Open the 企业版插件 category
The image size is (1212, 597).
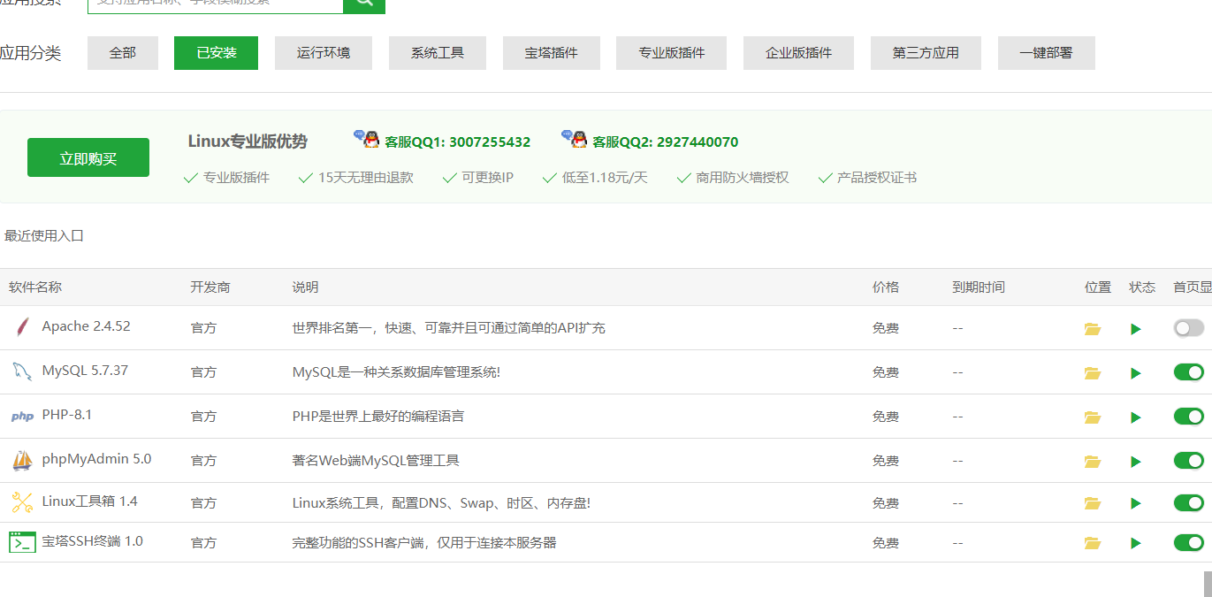point(799,53)
